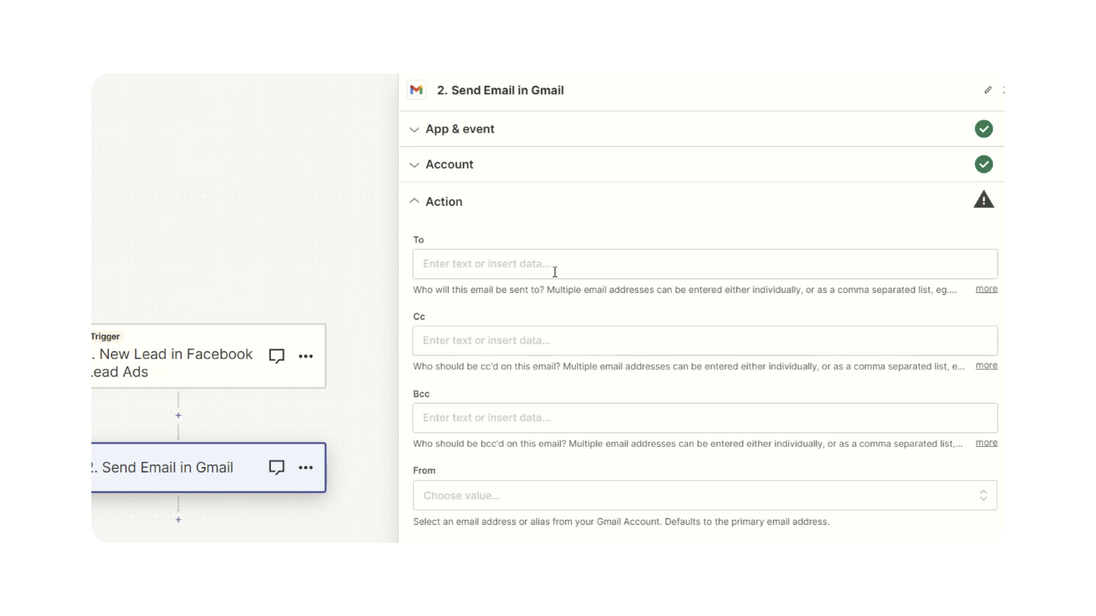Click 'more' link under To field
The height and width of the screenshot is (616, 1096).
[986, 289]
